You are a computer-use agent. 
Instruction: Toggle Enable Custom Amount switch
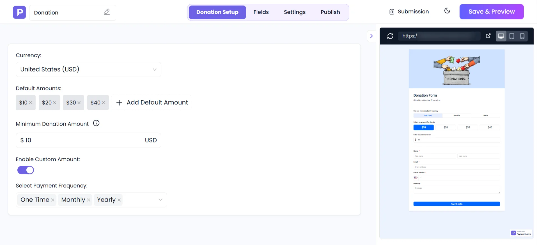pyautogui.click(x=26, y=170)
